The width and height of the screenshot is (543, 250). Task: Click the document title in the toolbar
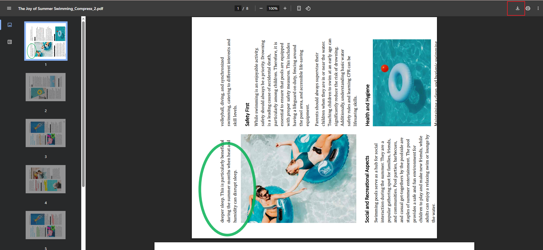click(60, 9)
